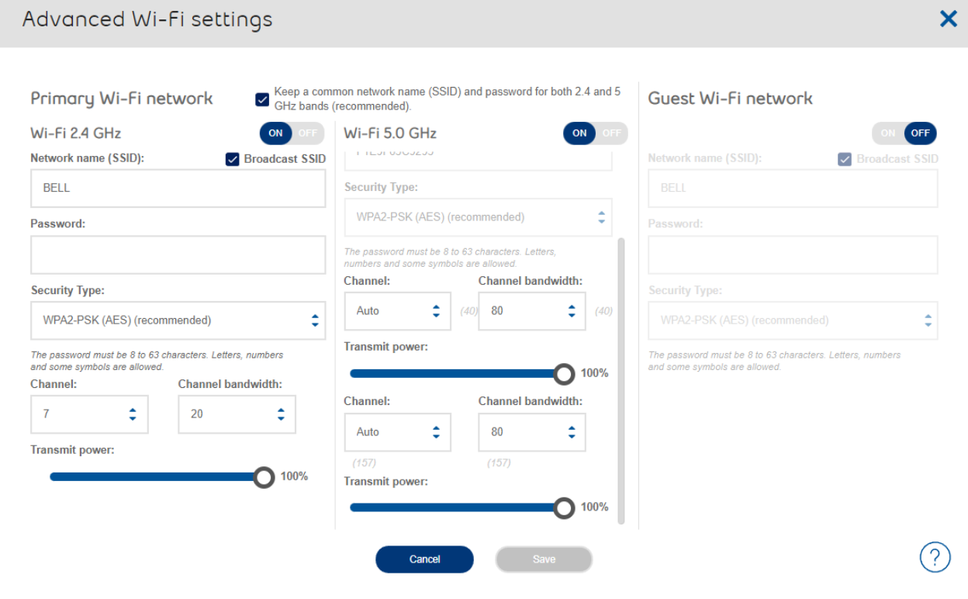The height and width of the screenshot is (599, 968).
Task: Click the 2.4 GHz Password input field
Action: (x=178, y=255)
